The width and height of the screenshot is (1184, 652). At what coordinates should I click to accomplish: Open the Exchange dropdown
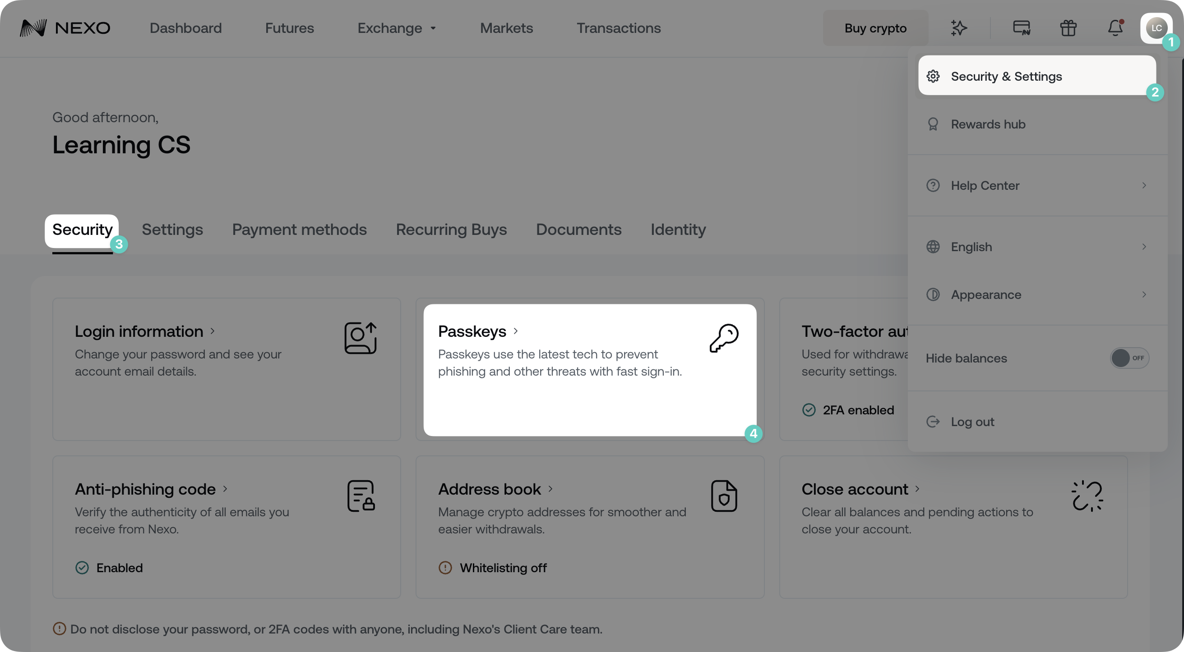396,28
